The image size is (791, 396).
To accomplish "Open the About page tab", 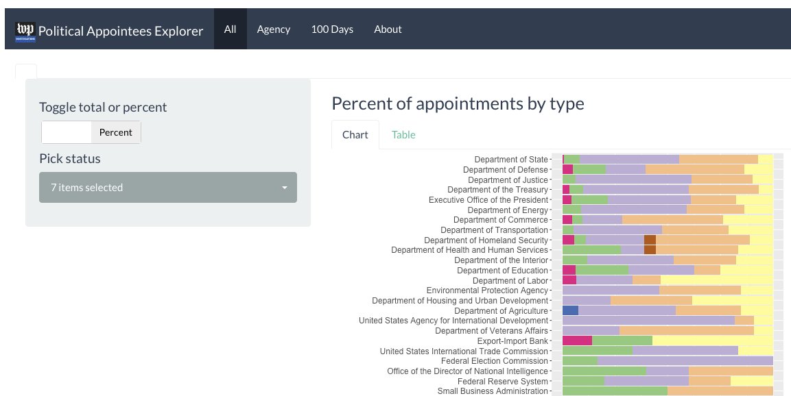I will (x=388, y=29).
